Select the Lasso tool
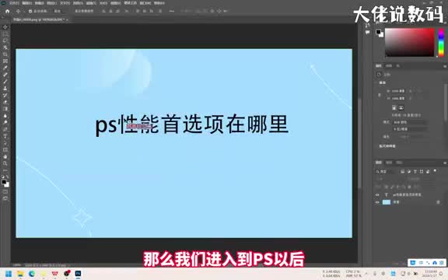Image resolution: width=448 pixels, height=280 pixels. point(5,40)
